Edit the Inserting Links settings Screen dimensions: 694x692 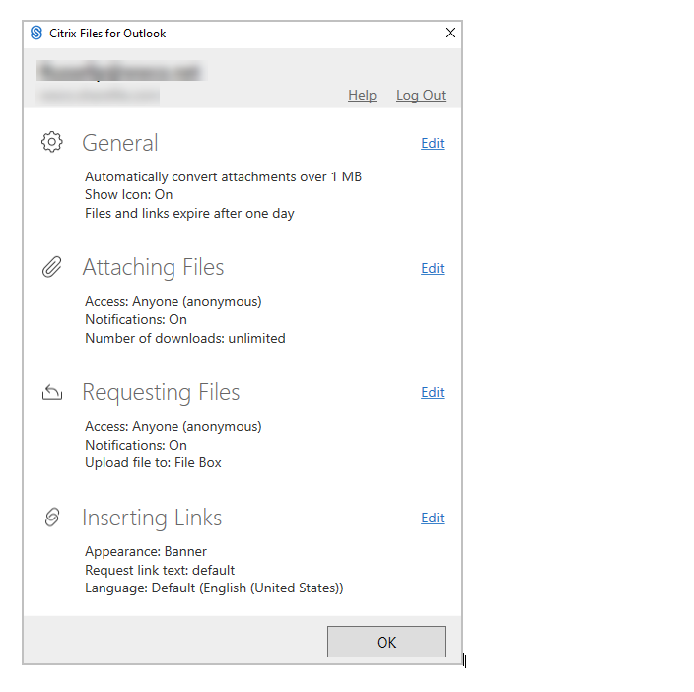tap(433, 518)
